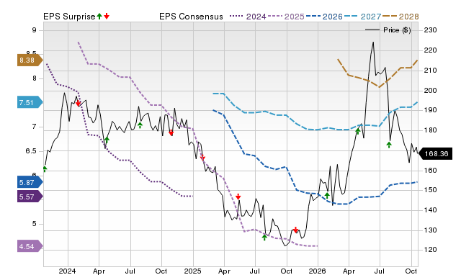
Task: Click the 230 label on the price axis
Action: click(x=430, y=30)
